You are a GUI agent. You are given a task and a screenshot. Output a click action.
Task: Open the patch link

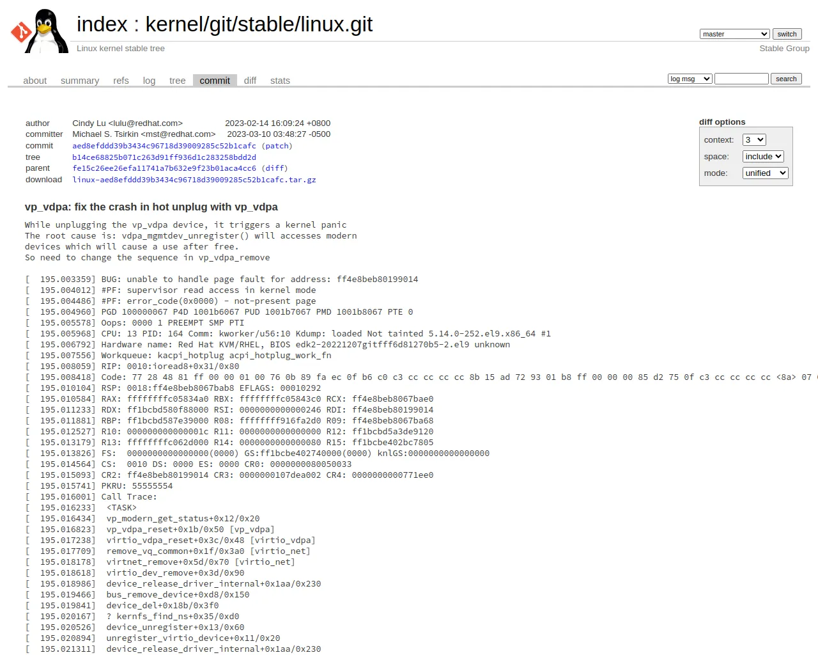(x=277, y=146)
